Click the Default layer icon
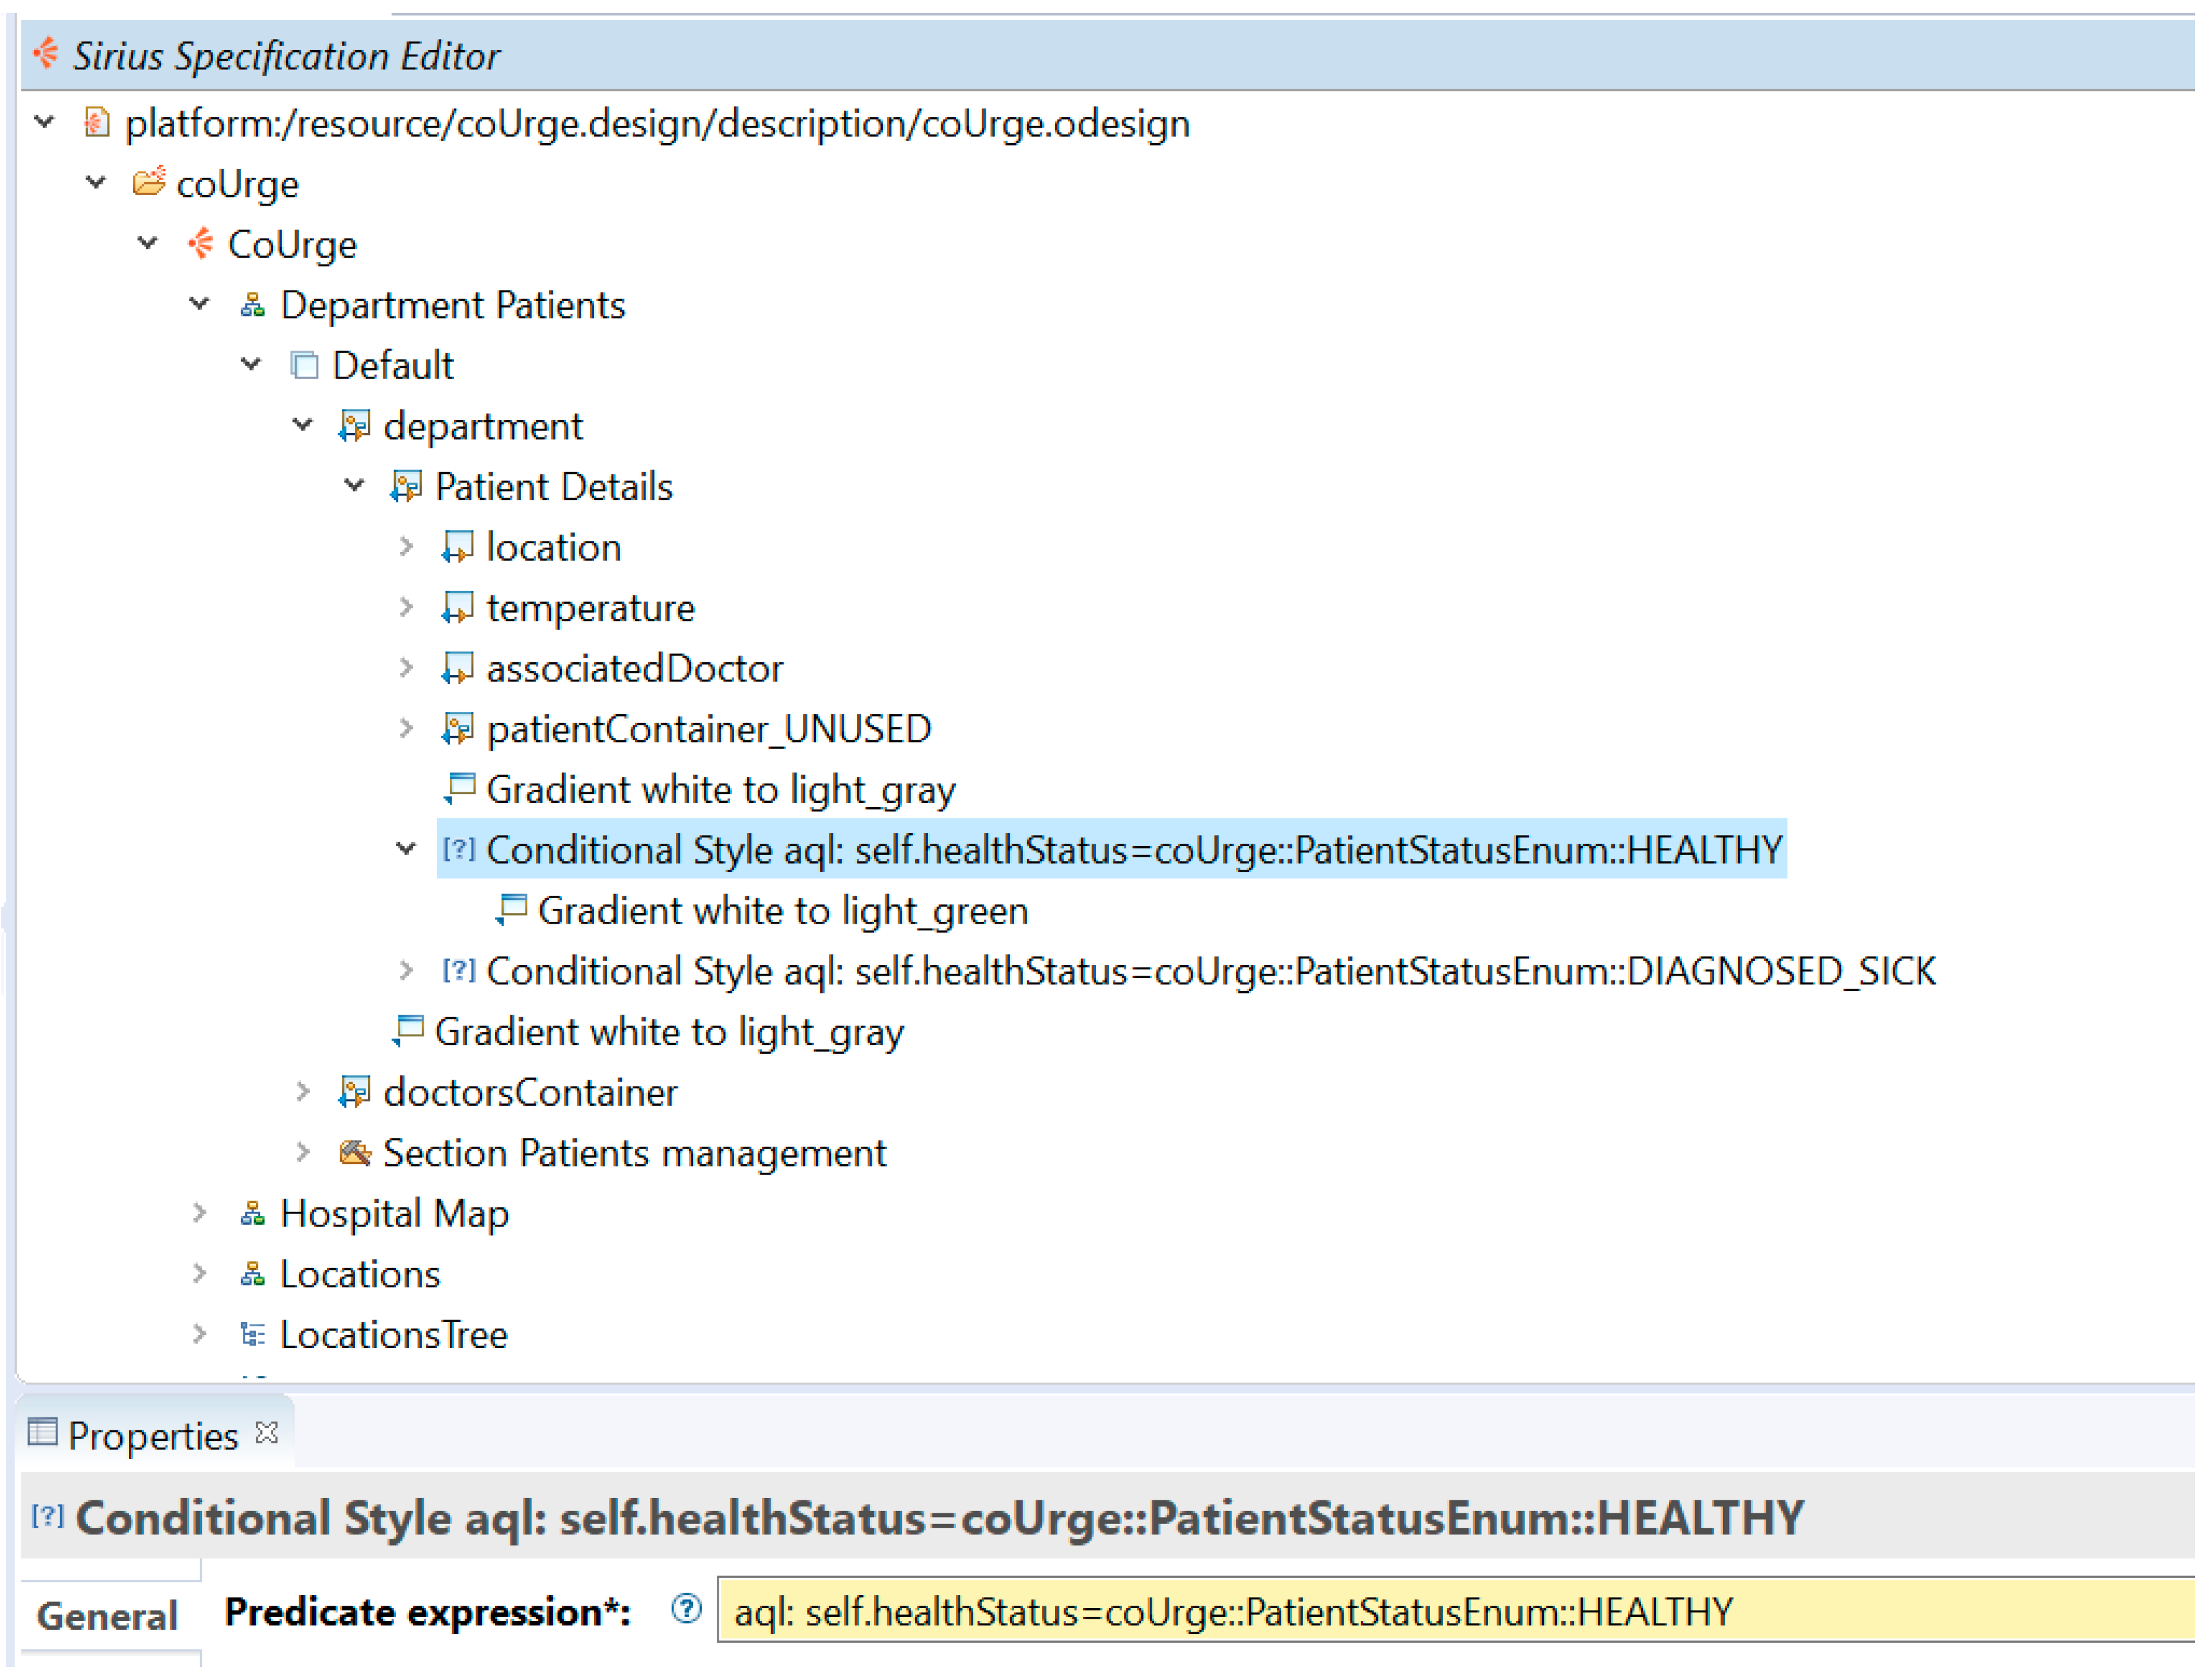 305,366
